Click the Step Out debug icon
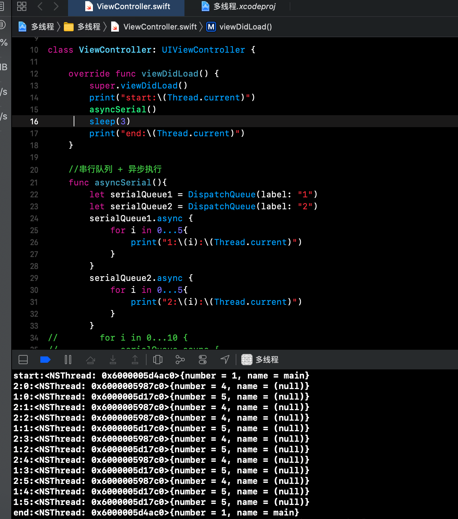 coord(135,360)
